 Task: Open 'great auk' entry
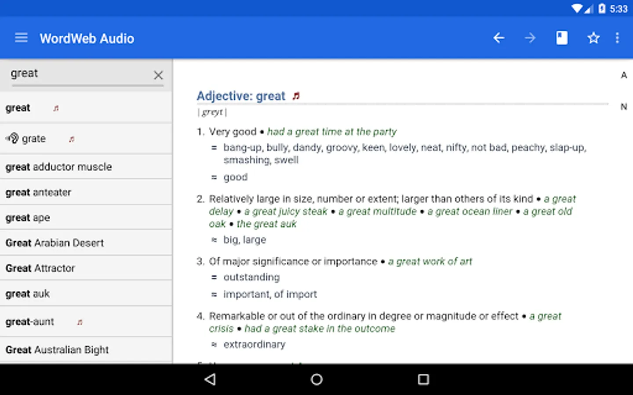[x=86, y=294]
